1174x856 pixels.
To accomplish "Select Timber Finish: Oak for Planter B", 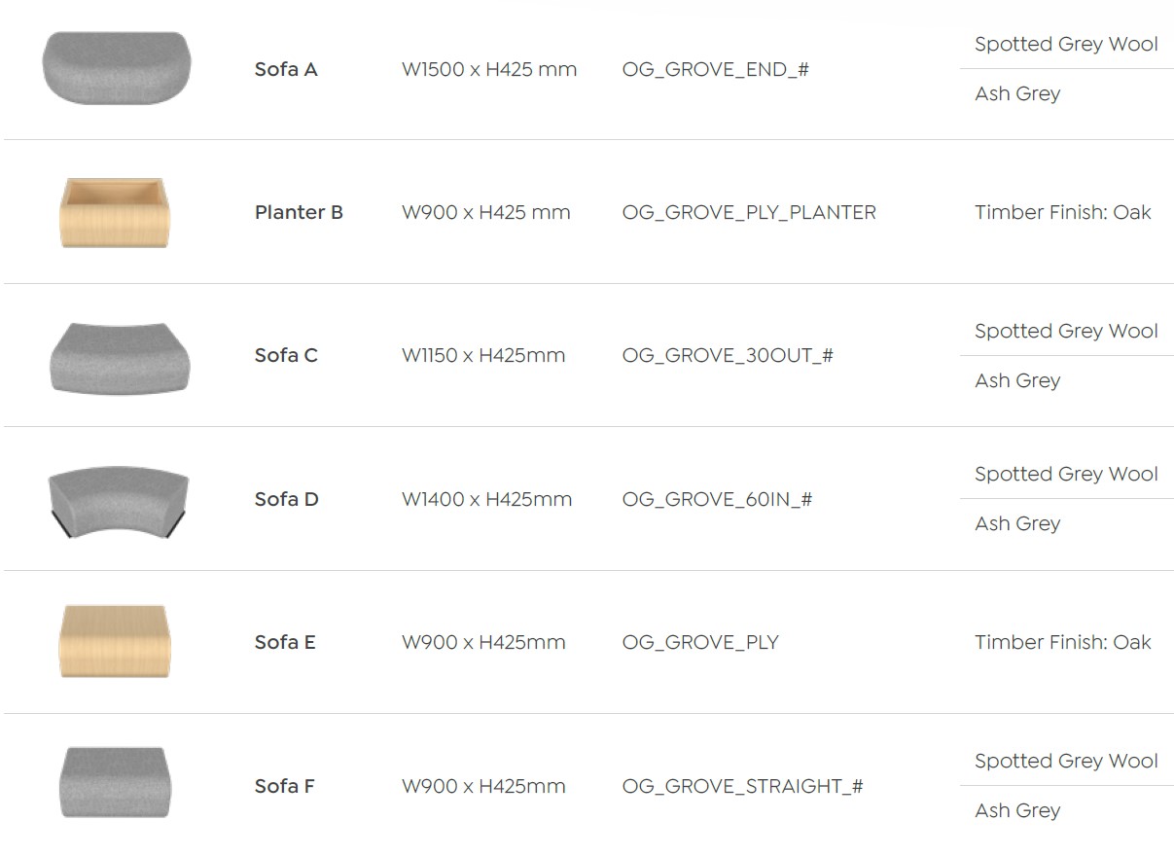I will tap(1062, 213).
